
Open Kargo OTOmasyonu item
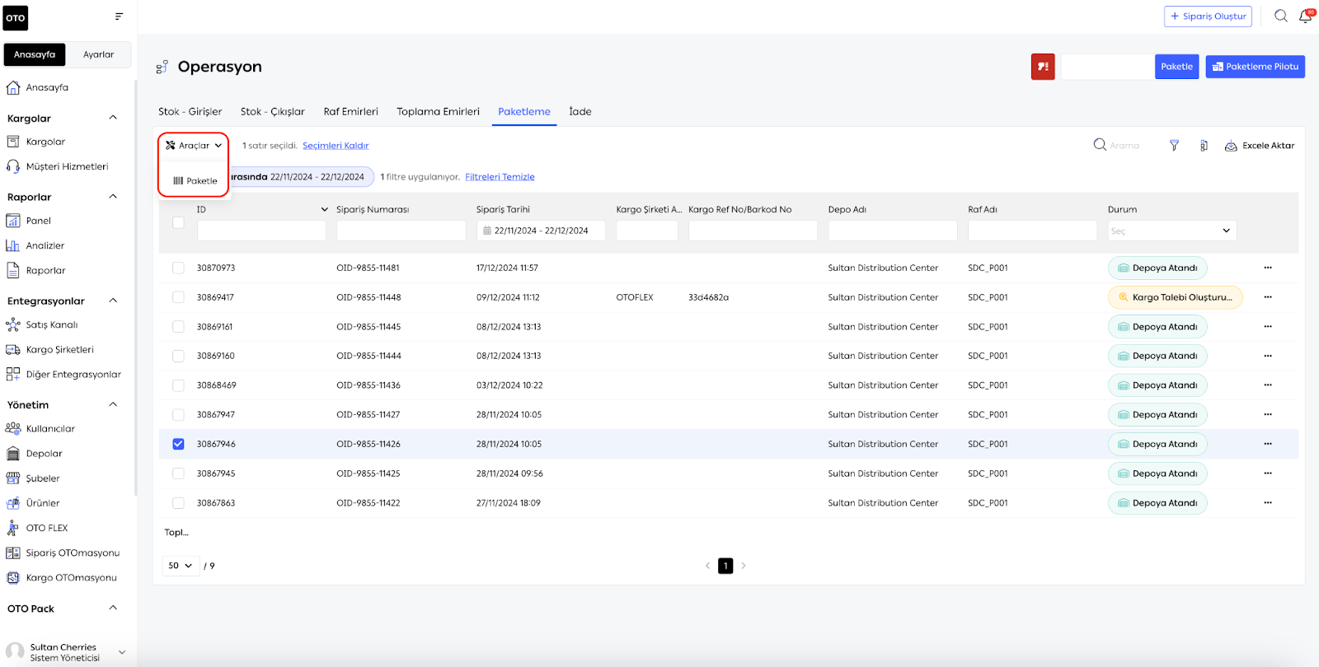coord(62,577)
